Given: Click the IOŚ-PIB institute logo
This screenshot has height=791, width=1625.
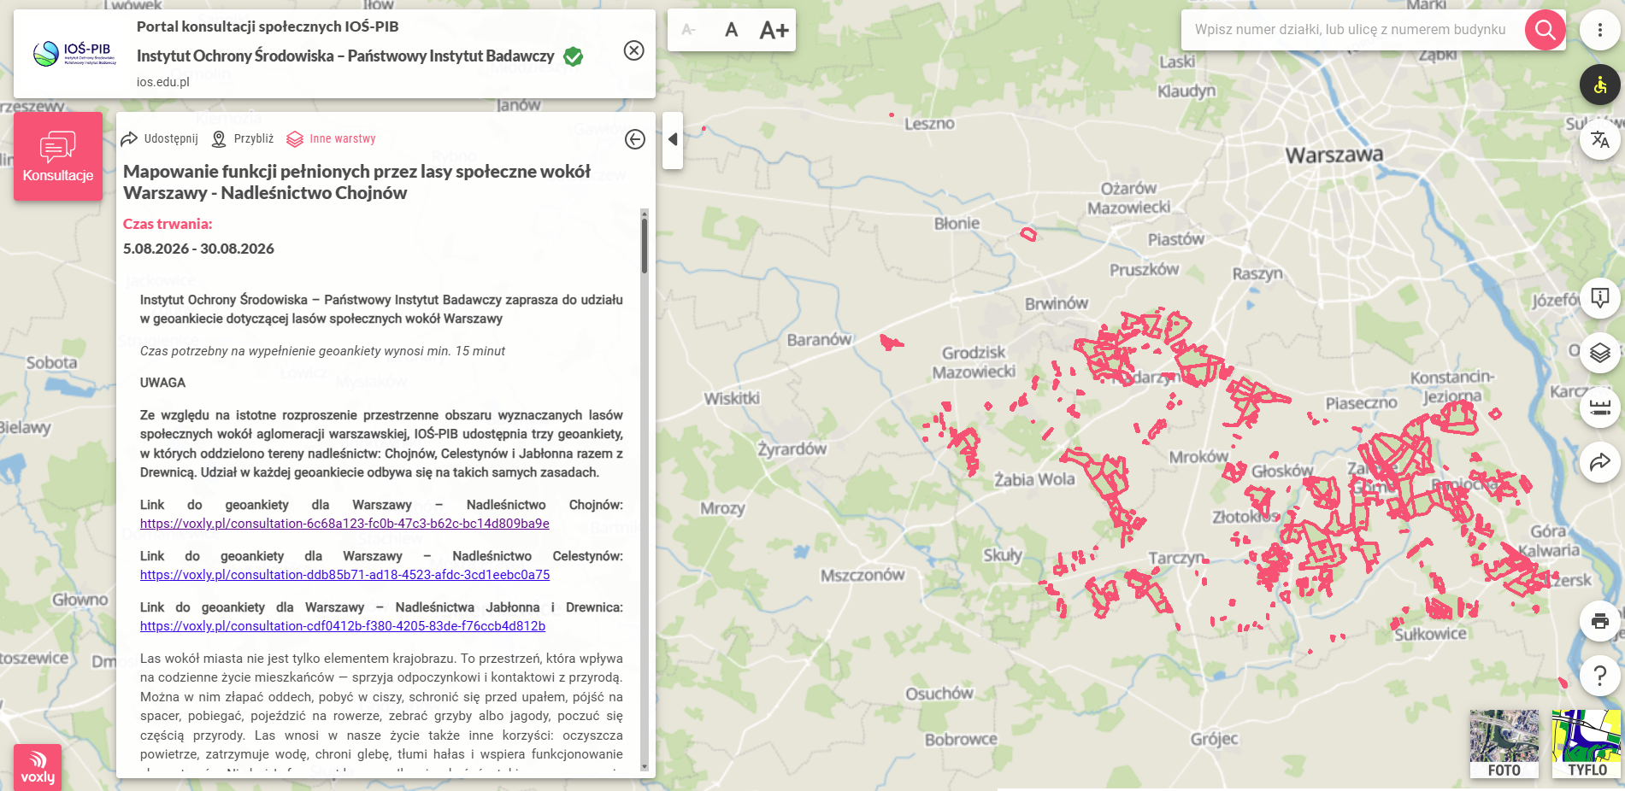Looking at the screenshot, I should tap(75, 54).
